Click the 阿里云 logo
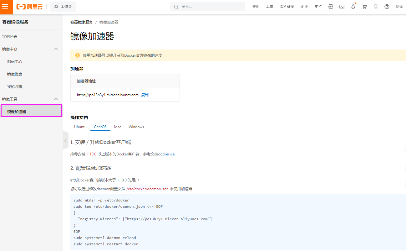The width and height of the screenshot is (406, 251). pos(29,7)
